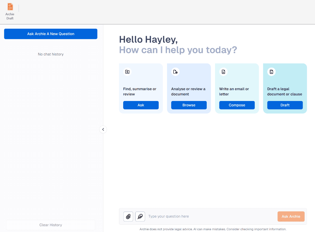Click the Clear History button

point(51,225)
